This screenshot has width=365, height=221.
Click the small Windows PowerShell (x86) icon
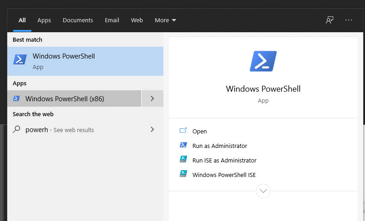click(x=16, y=98)
